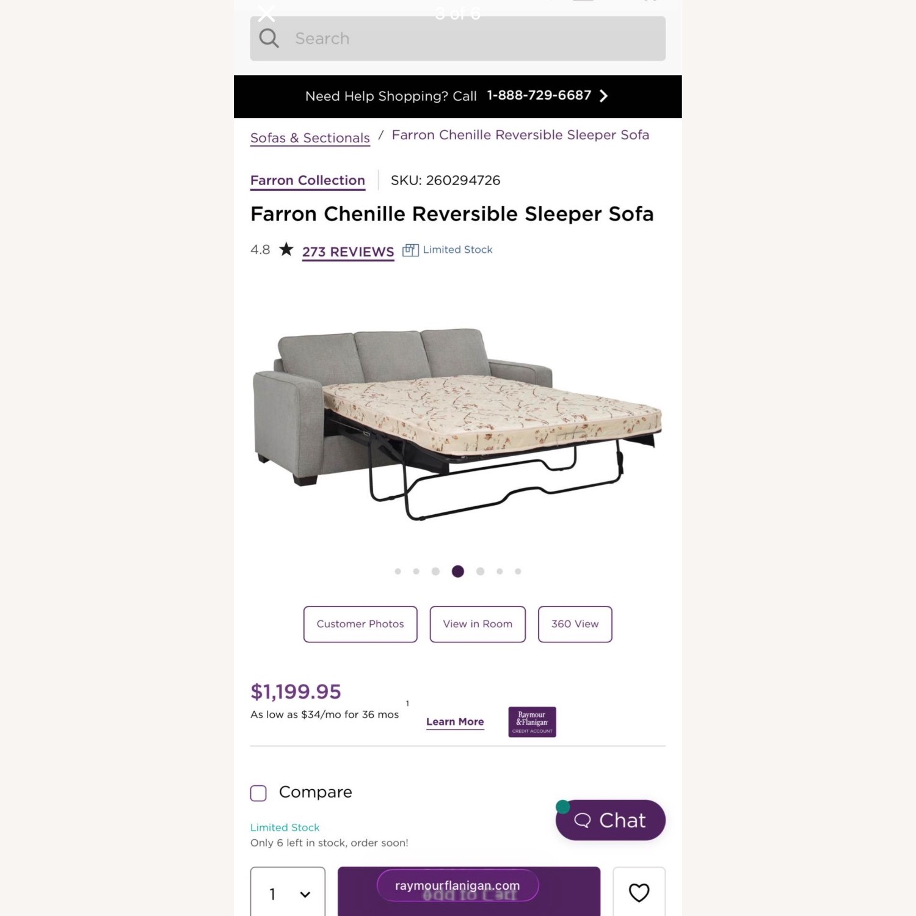Screen dimensions: 916x916
Task: Close the product viewer with the X
Action: (x=266, y=14)
